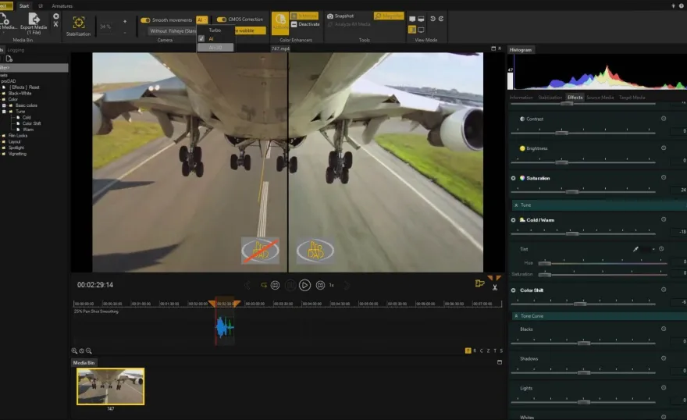Switch to the UI ribbon tab
This screenshot has height=420, width=687.
tap(41, 6)
